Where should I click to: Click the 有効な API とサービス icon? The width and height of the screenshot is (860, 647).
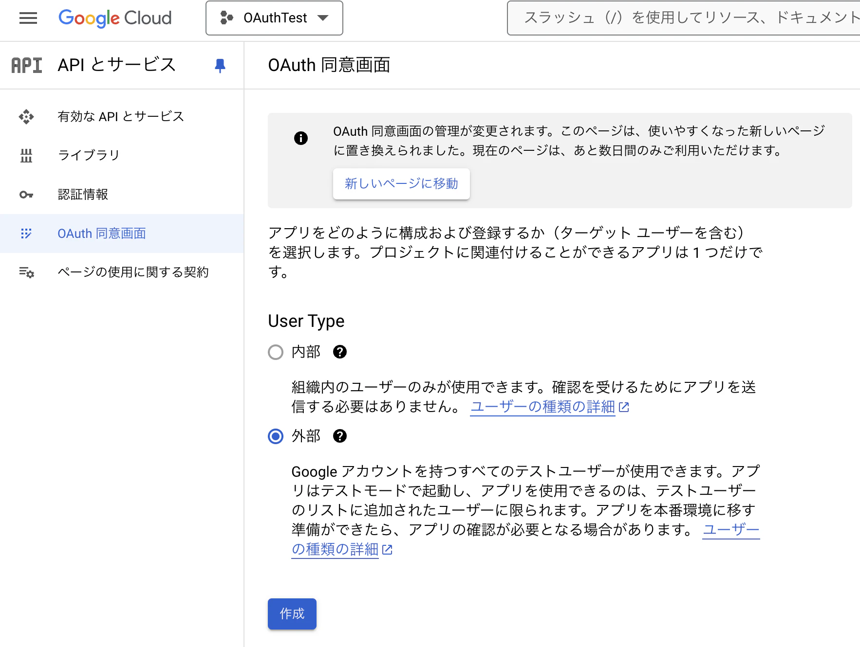coord(26,116)
